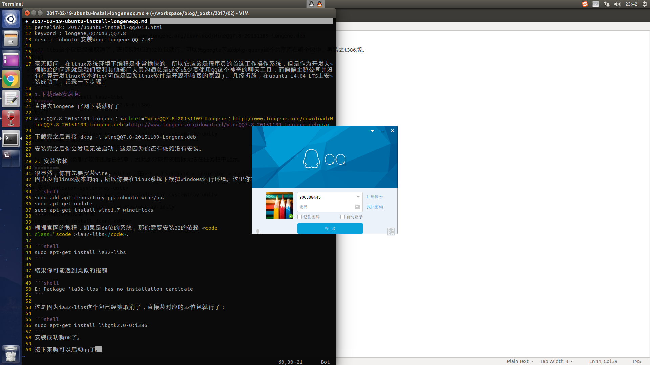Click the 'permalink' front-matter line
Screen dimensions: 650x365
pos(98,27)
